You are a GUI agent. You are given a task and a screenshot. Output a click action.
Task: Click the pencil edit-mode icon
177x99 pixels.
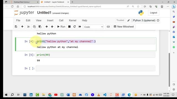coord(128,20)
